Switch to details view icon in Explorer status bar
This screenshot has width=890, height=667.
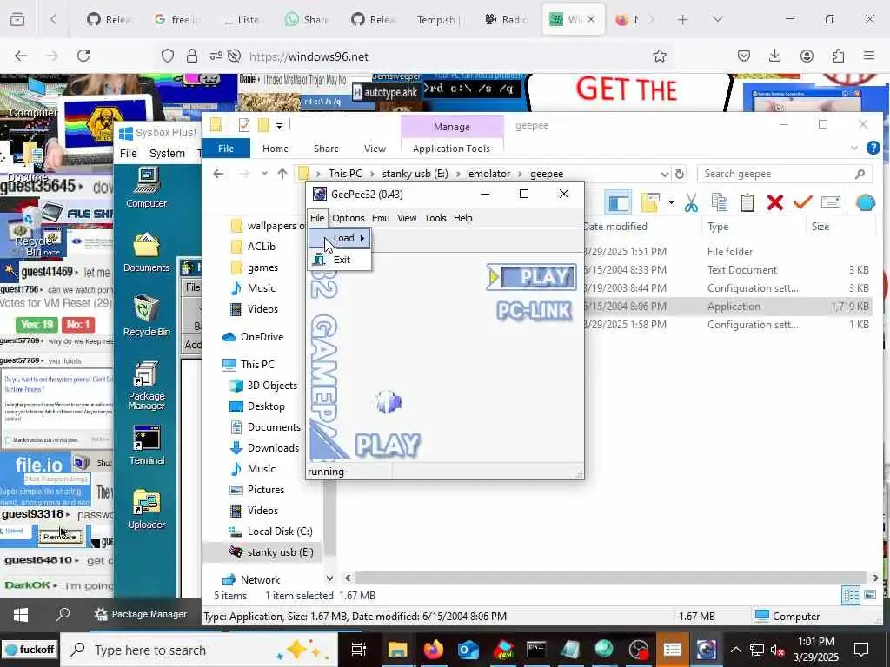tap(851, 595)
